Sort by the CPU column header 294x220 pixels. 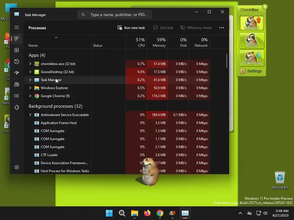point(136,42)
